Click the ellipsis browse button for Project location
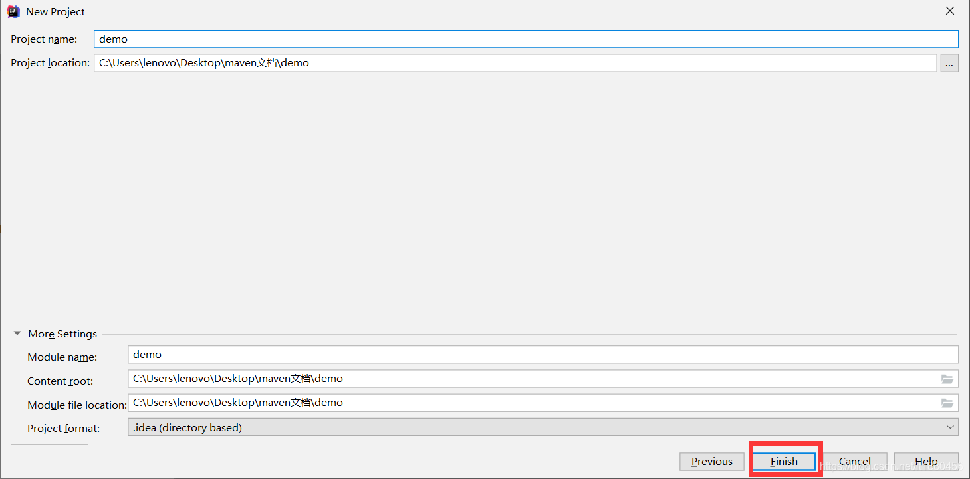 949,63
